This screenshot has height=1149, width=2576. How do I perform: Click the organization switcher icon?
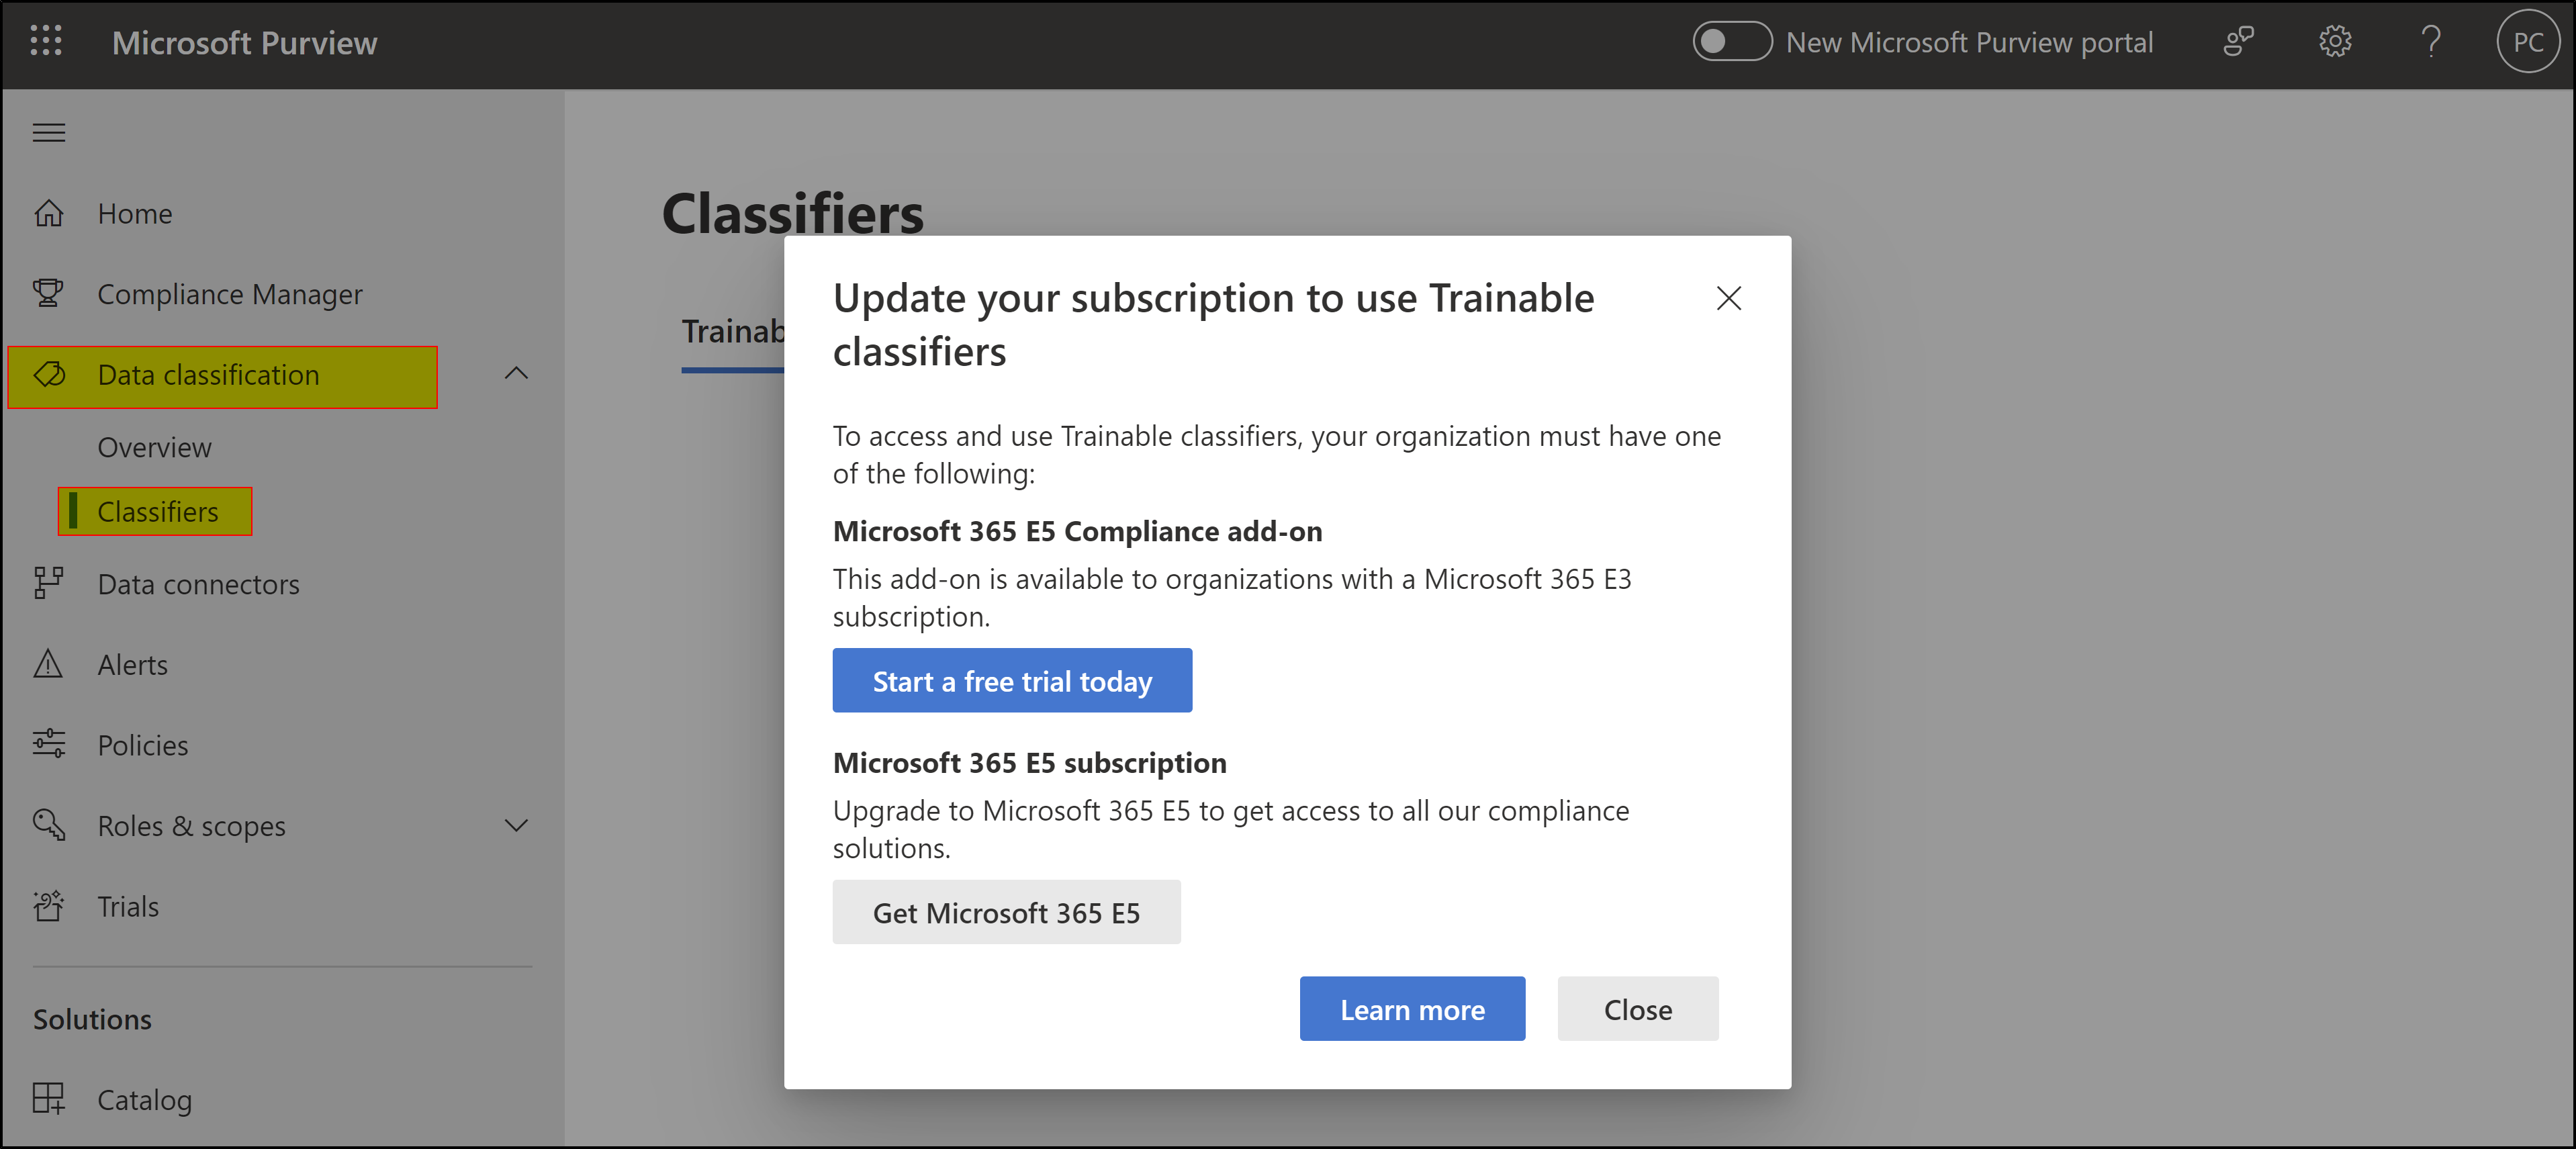[2238, 41]
